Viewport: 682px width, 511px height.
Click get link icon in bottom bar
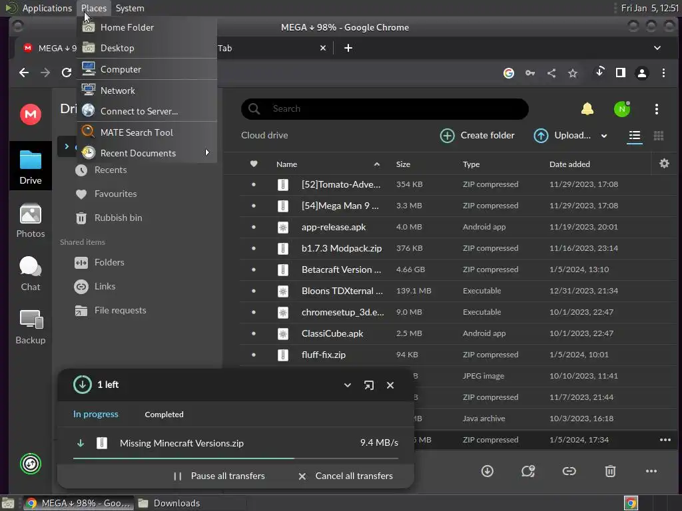(x=569, y=471)
